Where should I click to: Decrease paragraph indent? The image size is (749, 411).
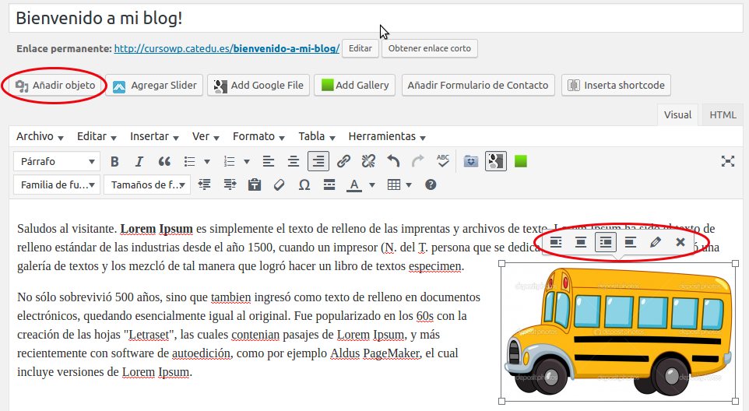point(205,184)
